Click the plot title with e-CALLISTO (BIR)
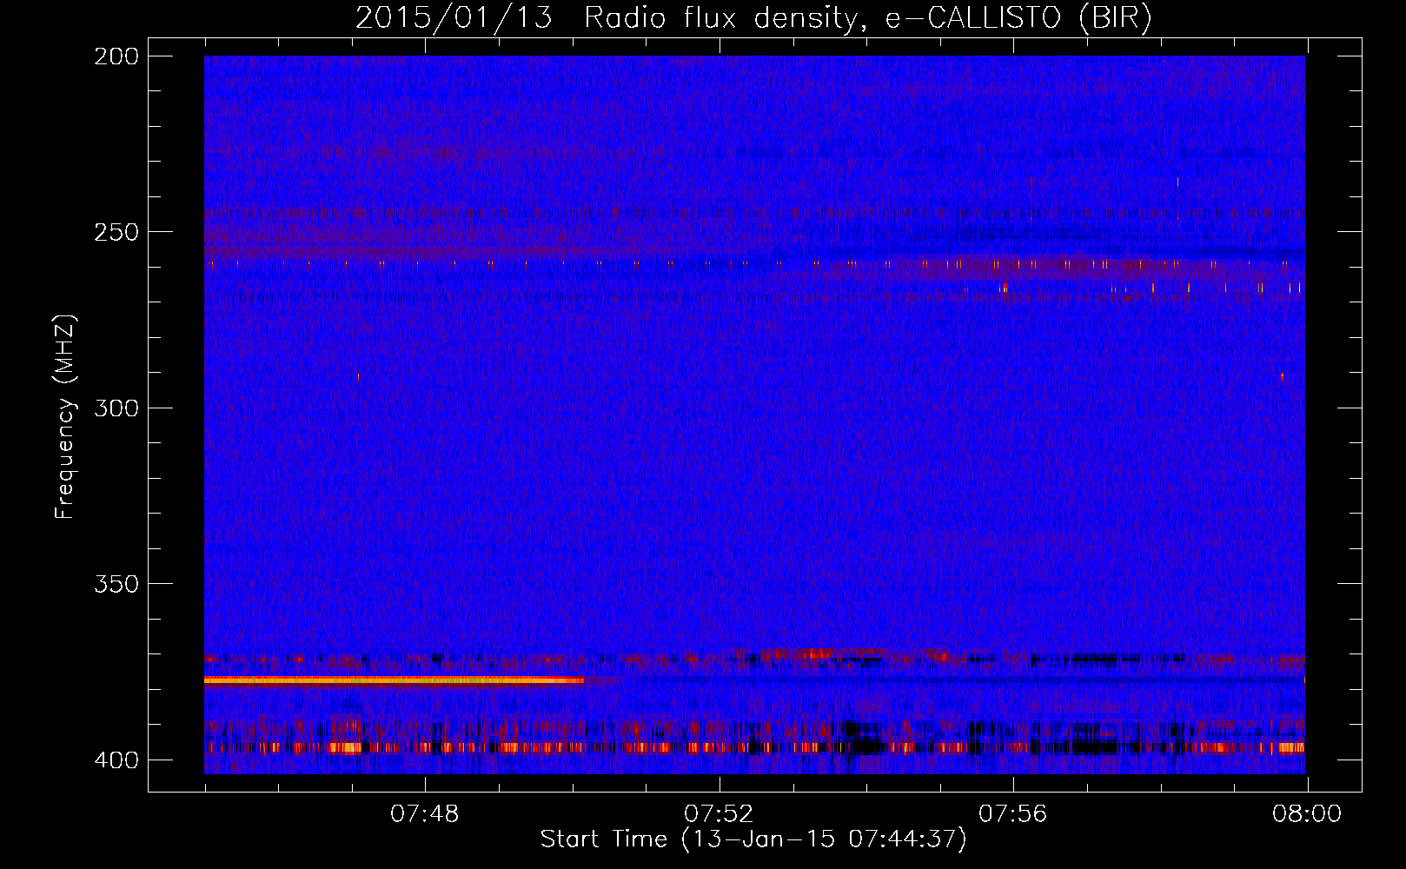The width and height of the screenshot is (1406, 869). click(754, 18)
